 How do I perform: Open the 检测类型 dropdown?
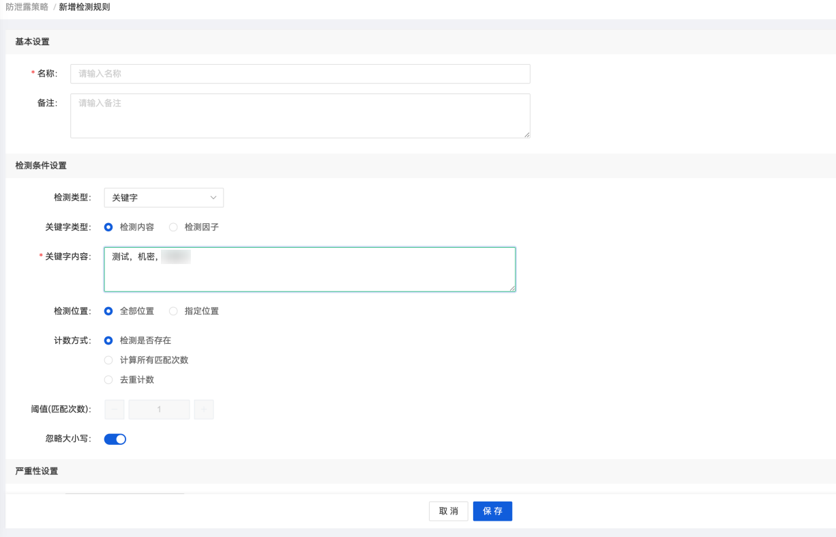164,197
